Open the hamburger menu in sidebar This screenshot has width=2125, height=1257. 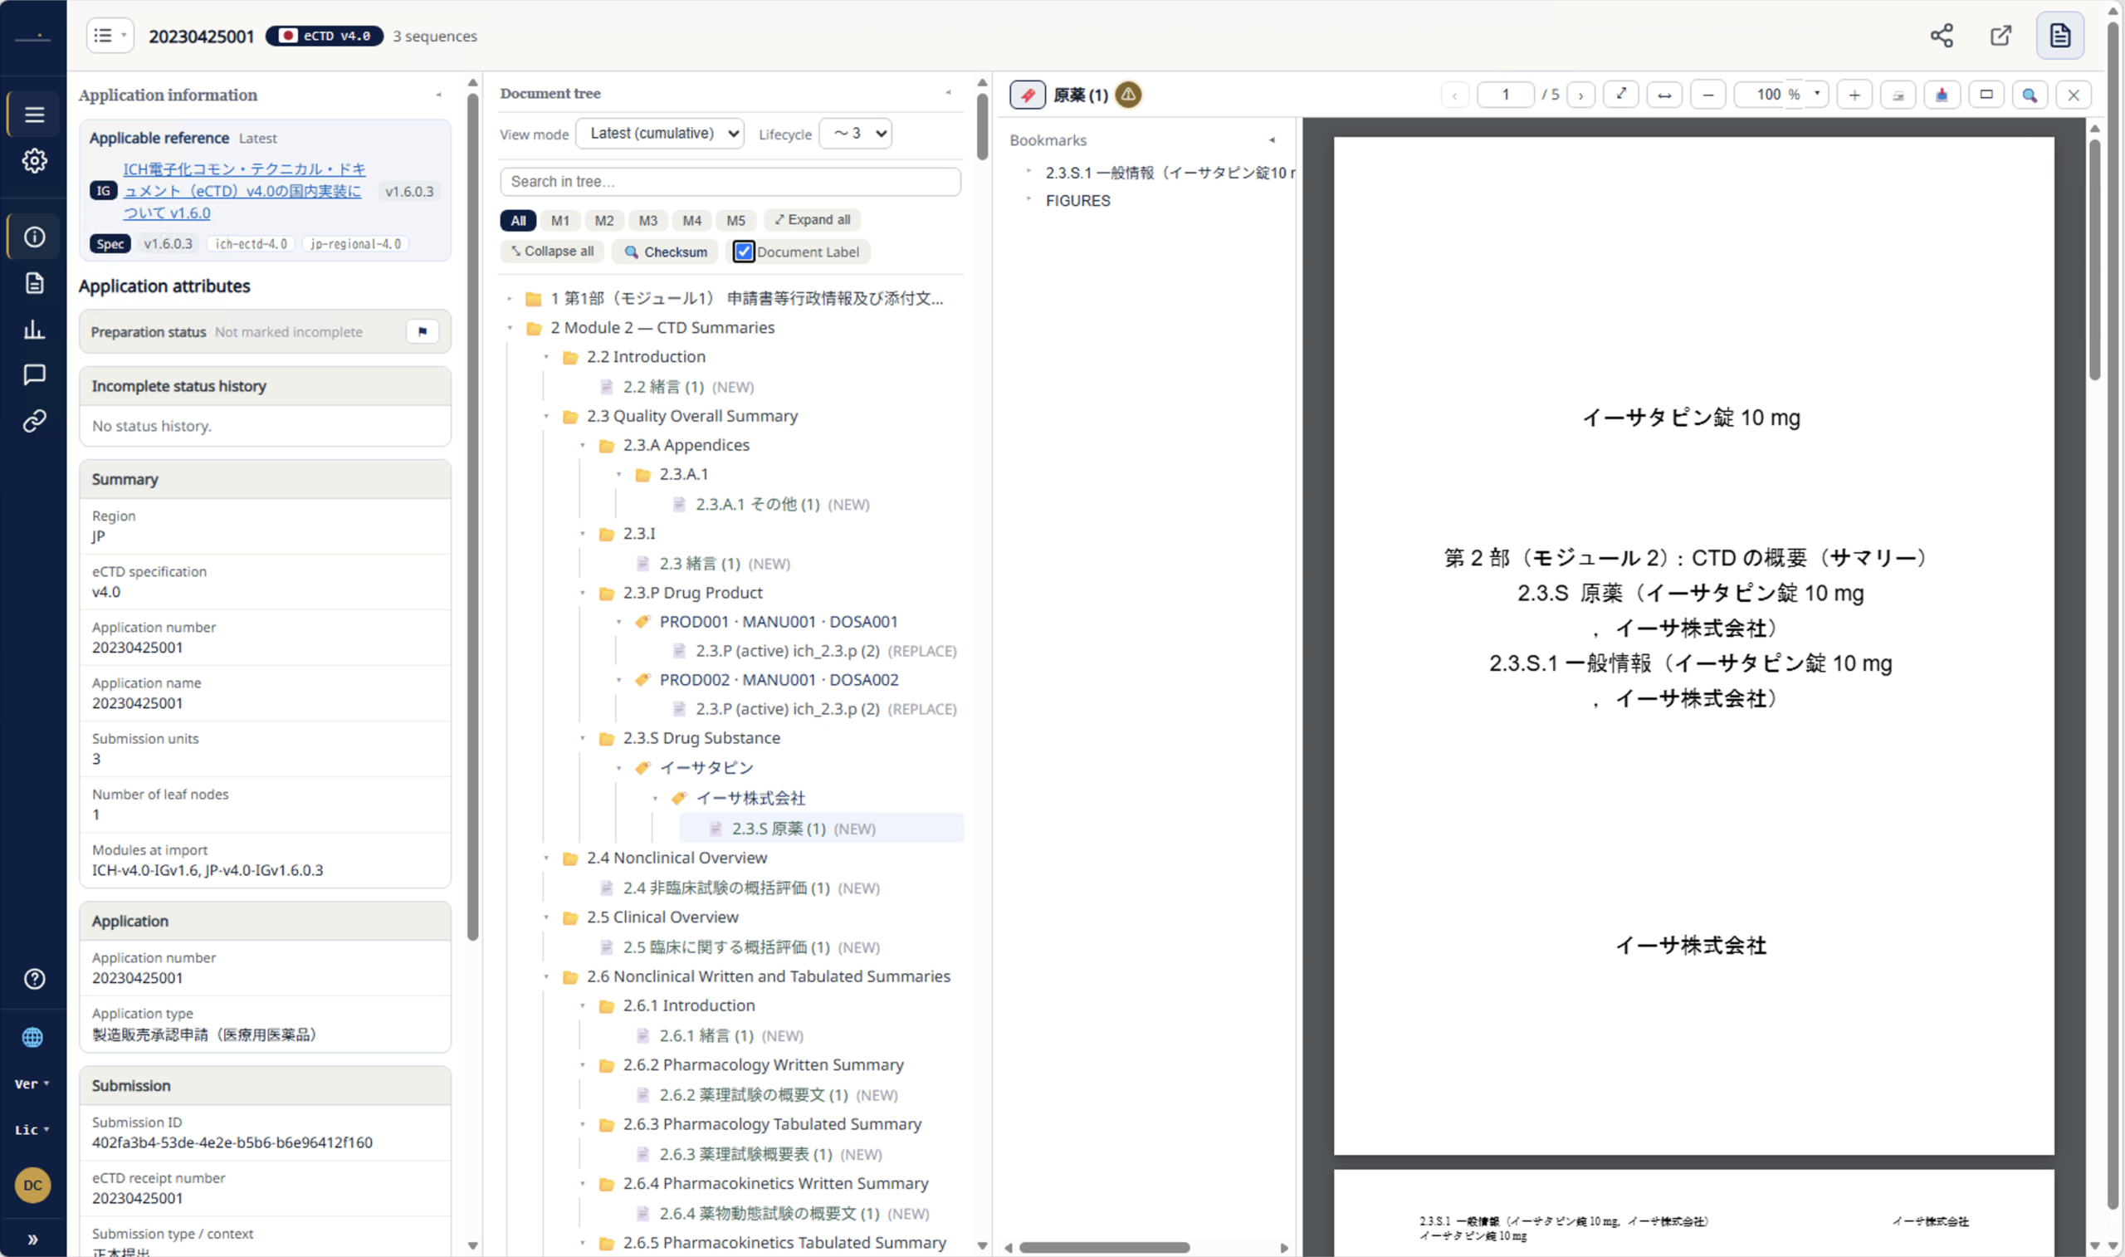click(34, 115)
